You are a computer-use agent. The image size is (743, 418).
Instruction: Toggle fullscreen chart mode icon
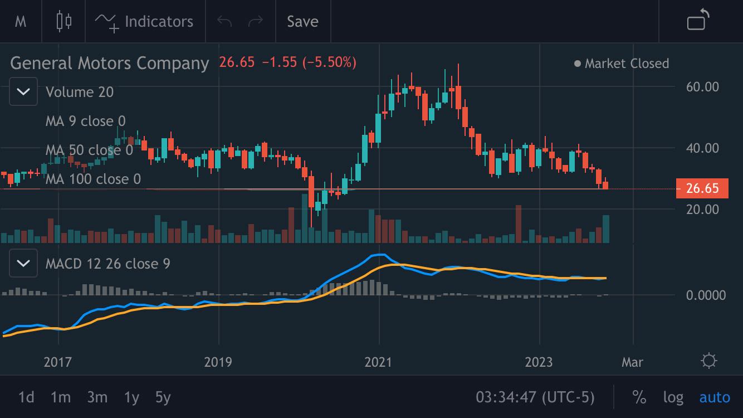pos(699,20)
